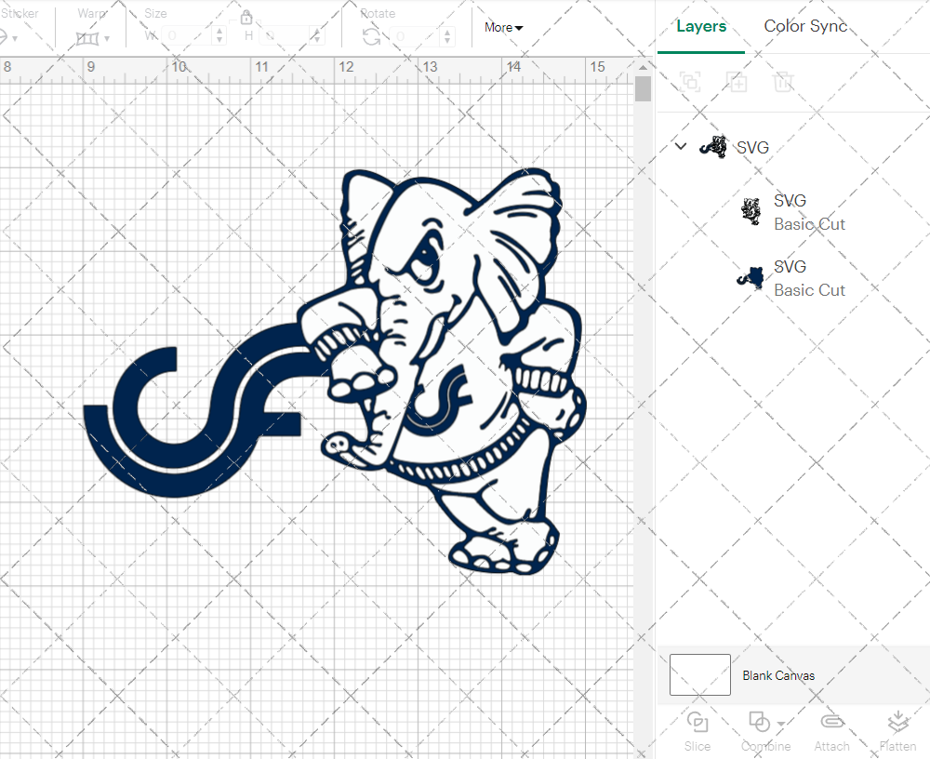Collapse the SVG group in Layers
930x759 pixels.
(x=681, y=146)
